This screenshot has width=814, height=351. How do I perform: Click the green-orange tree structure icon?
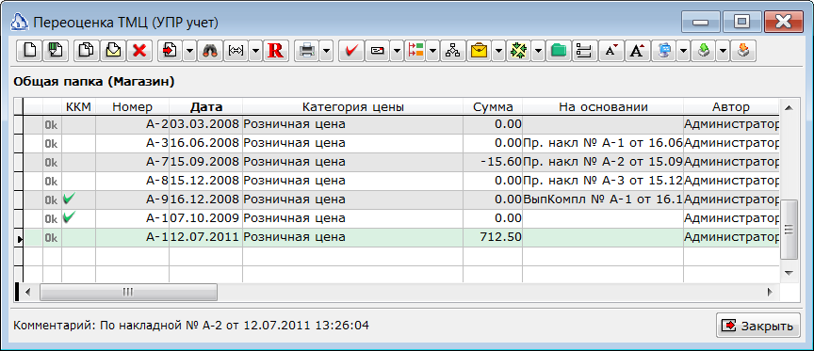coord(416,51)
